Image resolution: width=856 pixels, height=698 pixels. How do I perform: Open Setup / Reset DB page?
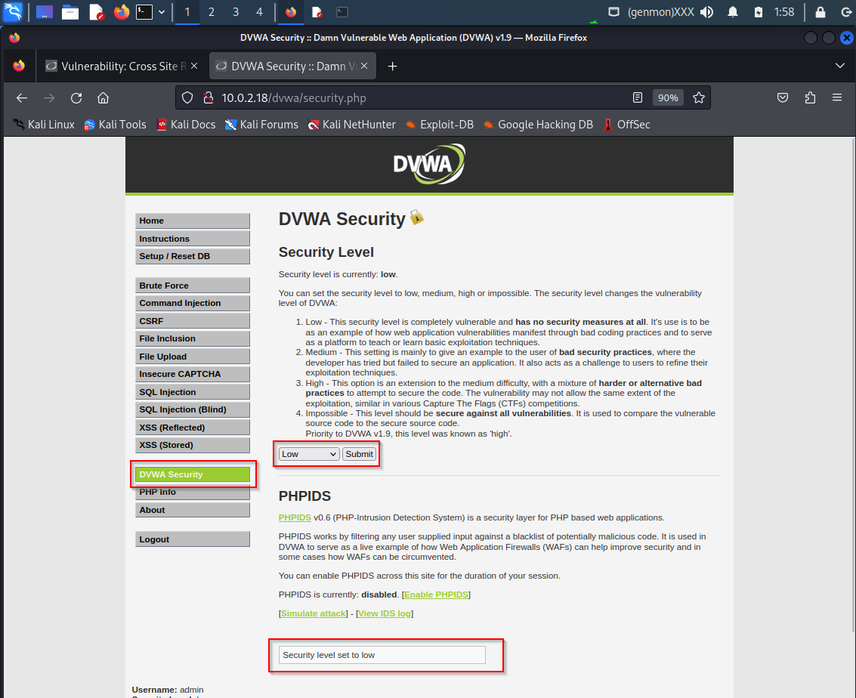click(192, 257)
